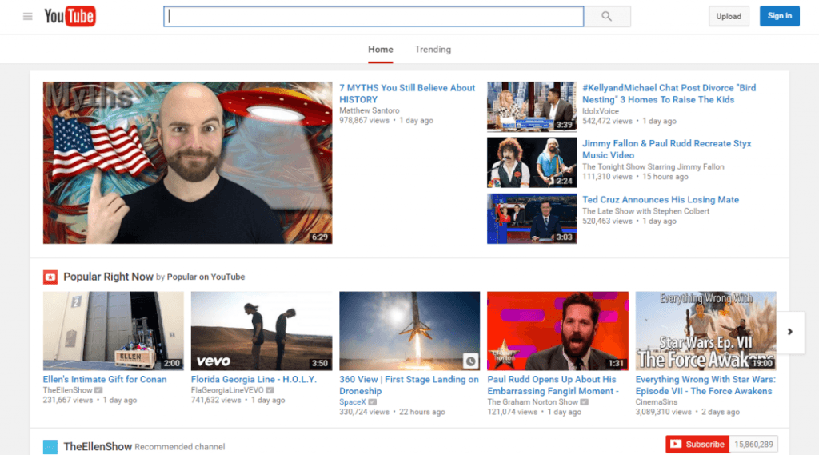The width and height of the screenshot is (819, 455).
Task: Open the 7 MYTHS featured video thumbnail
Action: 187,162
